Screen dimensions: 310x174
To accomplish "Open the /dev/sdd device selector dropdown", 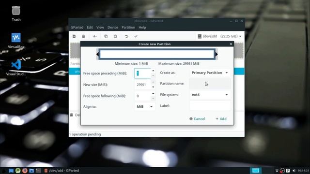I will 219,36.
